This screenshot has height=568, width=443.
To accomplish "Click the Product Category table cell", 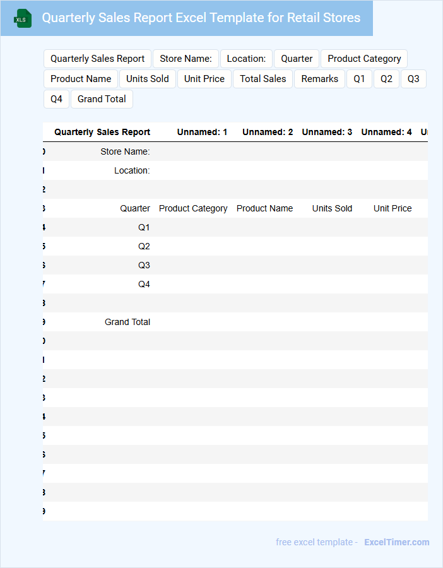I will click(193, 209).
